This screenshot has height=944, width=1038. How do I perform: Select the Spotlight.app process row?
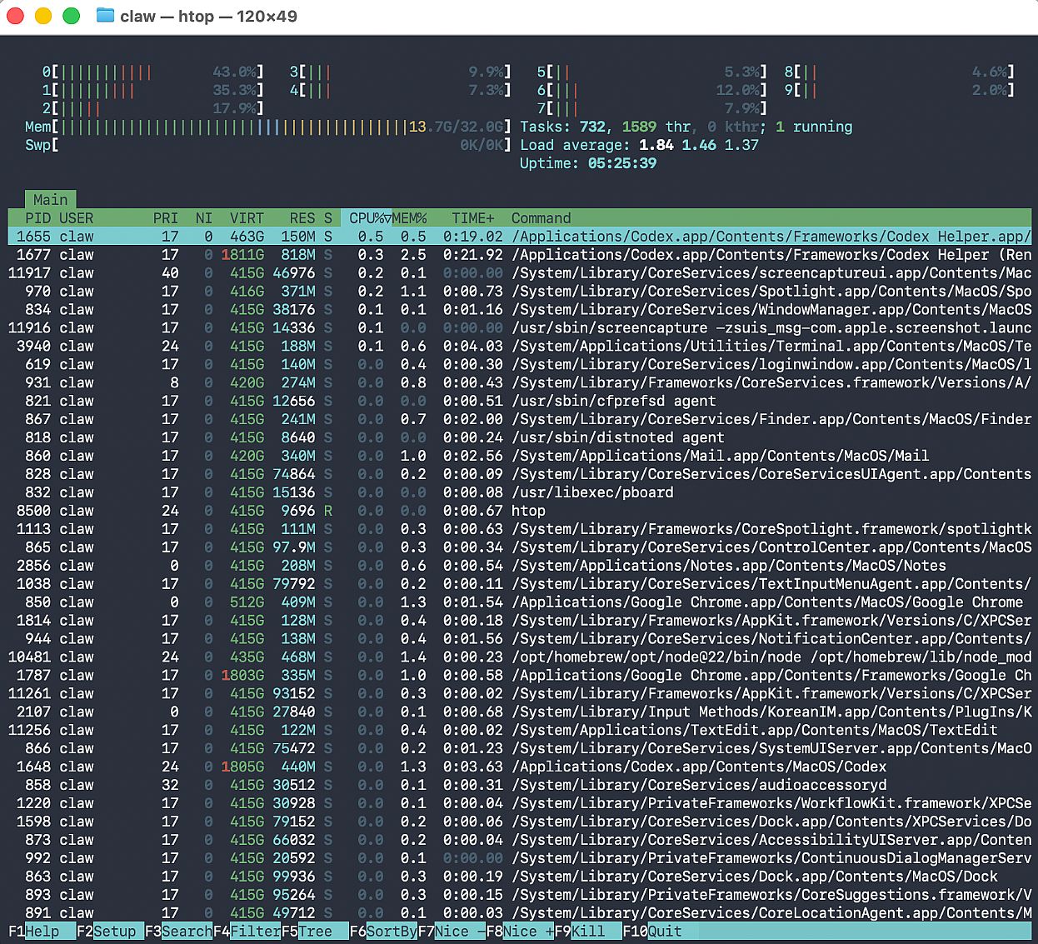[x=520, y=291]
